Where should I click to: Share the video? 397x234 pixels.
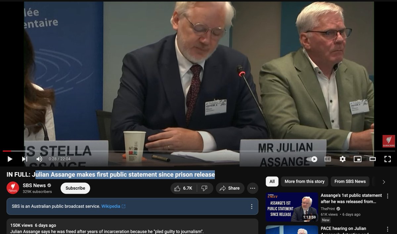pyautogui.click(x=230, y=188)
